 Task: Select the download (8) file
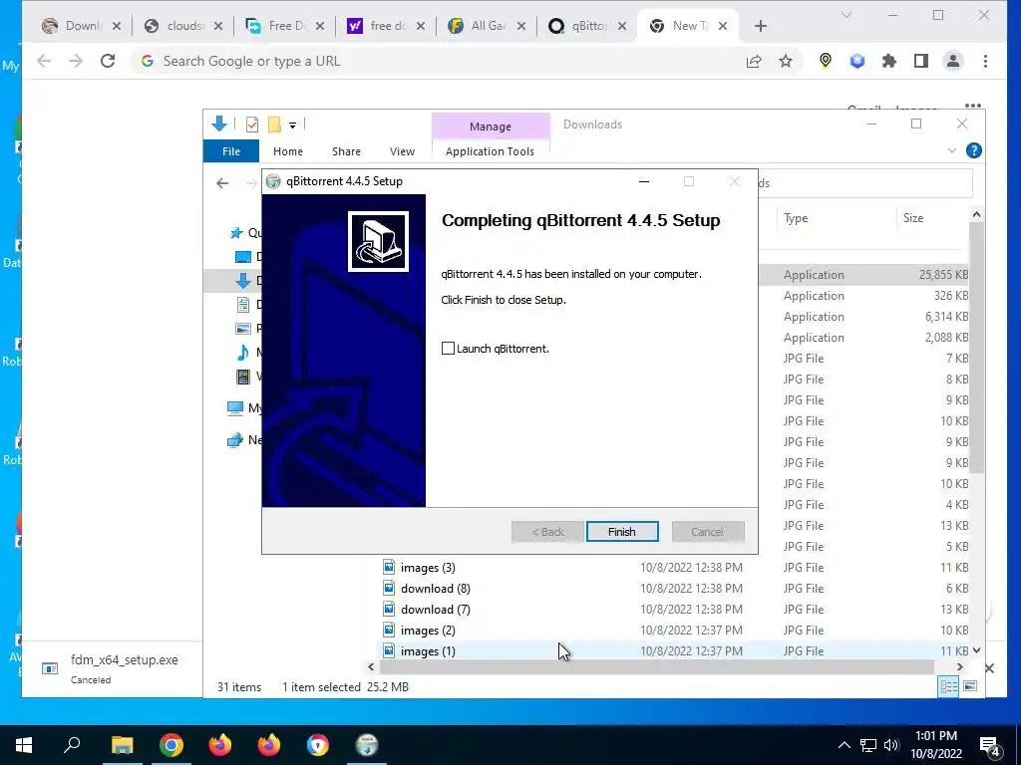click(x=435, y=588)
